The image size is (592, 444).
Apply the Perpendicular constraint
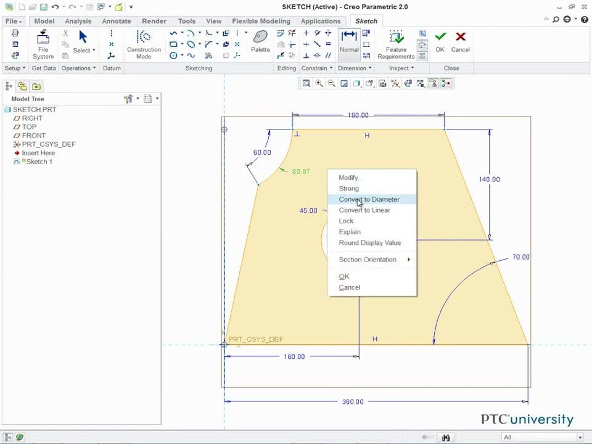pos(306,55)
